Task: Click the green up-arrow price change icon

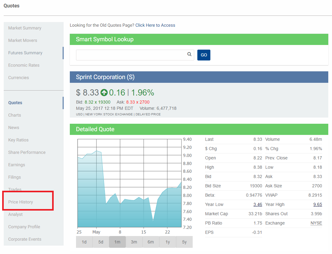Action: click(104, 93)
